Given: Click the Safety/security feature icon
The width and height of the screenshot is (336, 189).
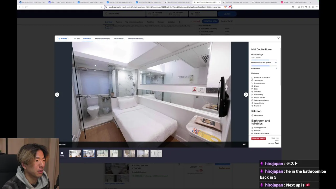Looking at the screenshot, I should (x=252, y=100).
